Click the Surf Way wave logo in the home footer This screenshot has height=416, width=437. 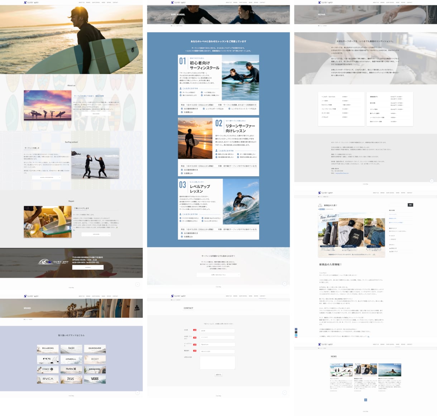[x=53, y=262]
